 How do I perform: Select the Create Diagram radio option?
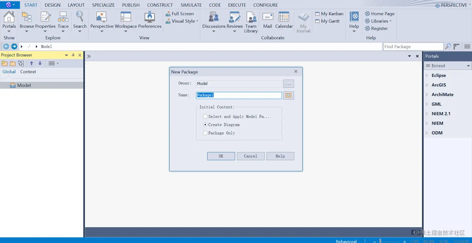[205, 125]
